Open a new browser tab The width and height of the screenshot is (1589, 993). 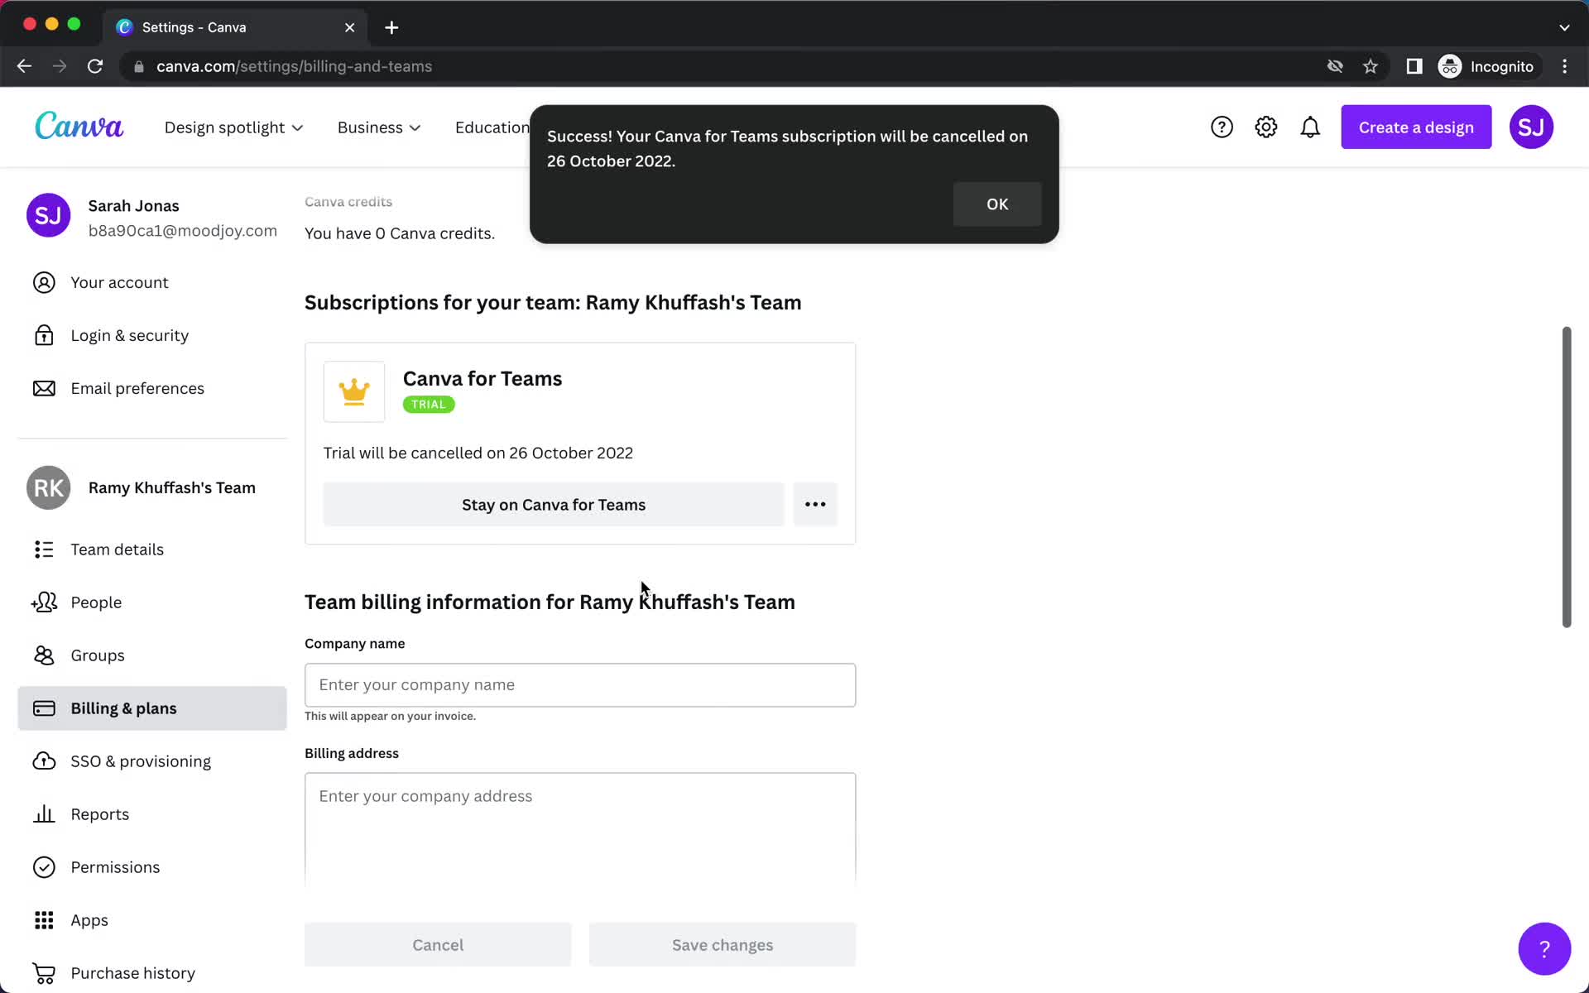pos(391,27)
